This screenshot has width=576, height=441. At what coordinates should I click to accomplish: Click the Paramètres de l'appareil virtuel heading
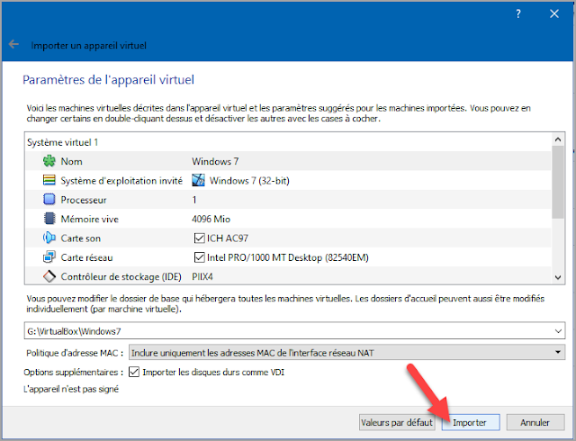pyautogui.click(x=108, y=79)
